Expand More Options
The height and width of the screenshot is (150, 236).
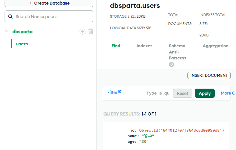228,93
